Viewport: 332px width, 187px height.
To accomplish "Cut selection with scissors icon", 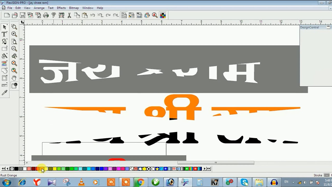I will [69, 15].
